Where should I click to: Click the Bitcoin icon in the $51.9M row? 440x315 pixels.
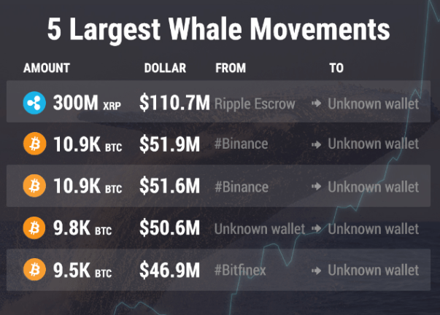coord(34,144)
